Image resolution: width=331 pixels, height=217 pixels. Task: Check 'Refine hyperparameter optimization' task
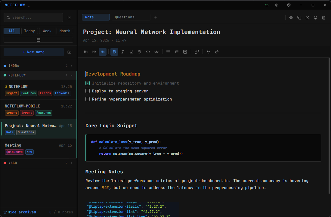(88, 99)
